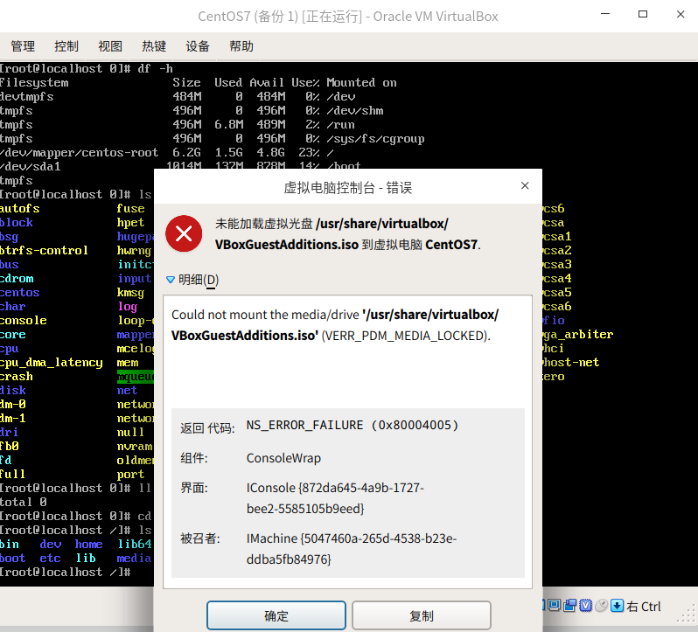
Task: Click the keyboard capture arrow icon
Action: [617, 605]
